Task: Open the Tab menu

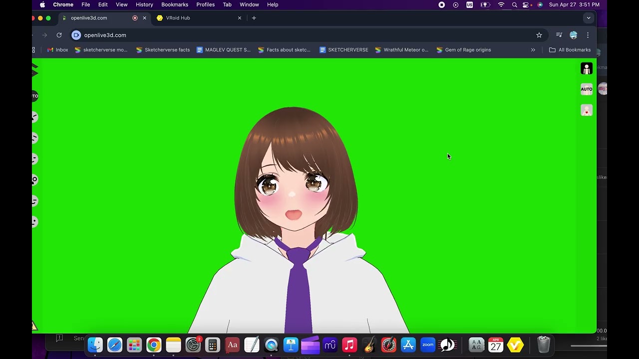Action: [227, 4]
